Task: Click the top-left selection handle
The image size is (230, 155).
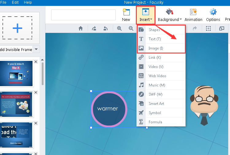Action: coord(91,91)
